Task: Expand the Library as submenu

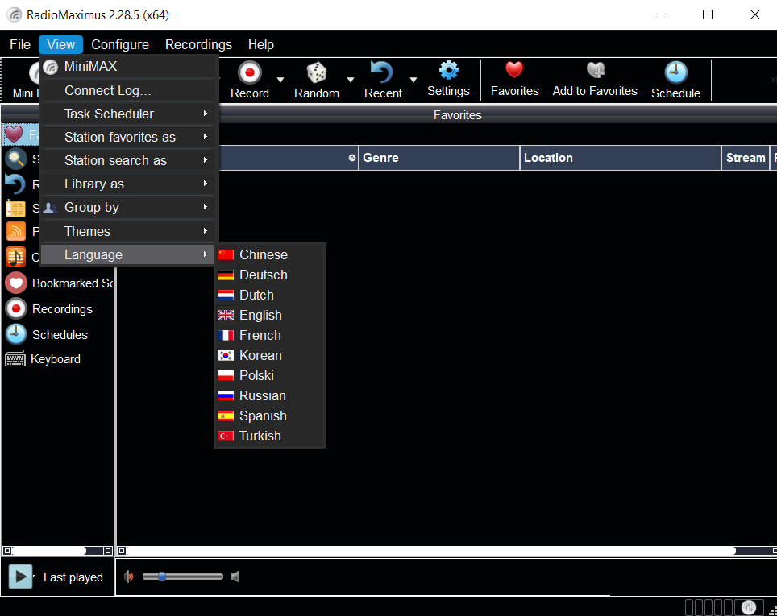Action: click(129, 184)
